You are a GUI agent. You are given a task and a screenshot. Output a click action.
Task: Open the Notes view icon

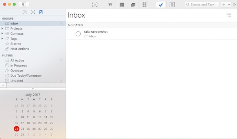(x=172, y=5)
